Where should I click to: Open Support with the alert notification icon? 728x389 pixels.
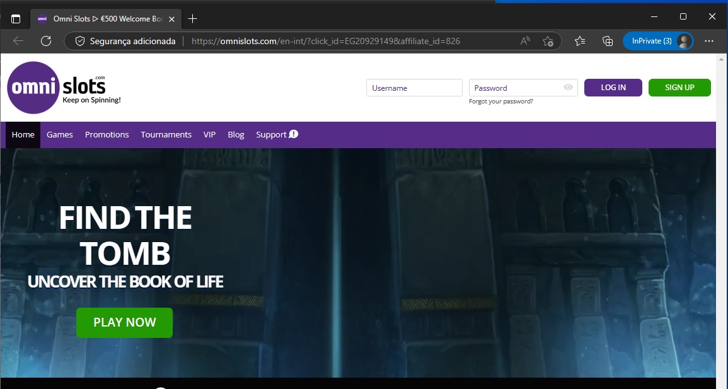[276, 134]
